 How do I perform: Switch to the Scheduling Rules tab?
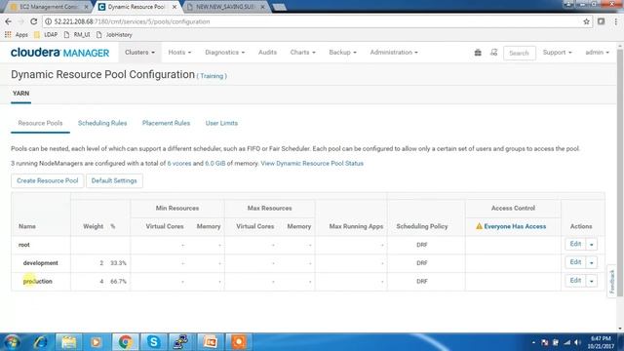pyautogui.click(x=102, y=124)
